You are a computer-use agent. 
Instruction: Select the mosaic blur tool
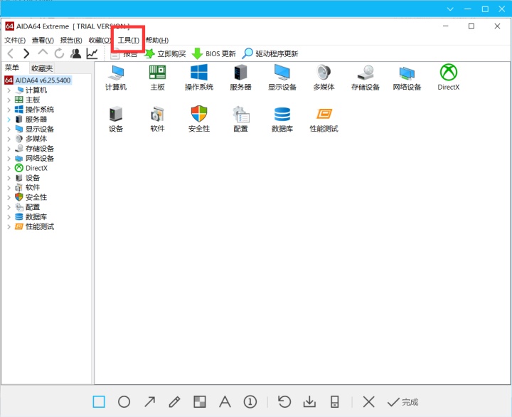(x=200, y=401)
